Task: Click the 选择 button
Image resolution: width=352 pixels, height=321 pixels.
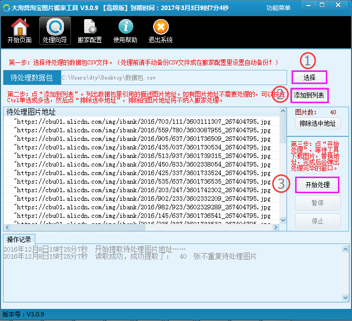Action: (x=309, y=77)
